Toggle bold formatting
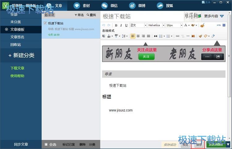This screenshot has width=232, height=149. pyautogui.click(x=116, y=25)
